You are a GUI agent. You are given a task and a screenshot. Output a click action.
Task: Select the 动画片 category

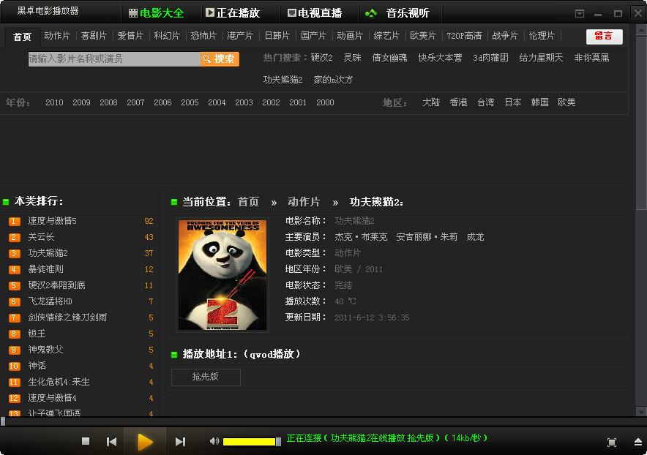tap(350, 36)
